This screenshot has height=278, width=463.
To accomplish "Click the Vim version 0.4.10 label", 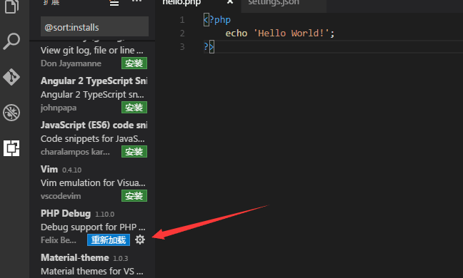I will click(x=71, y=170).
